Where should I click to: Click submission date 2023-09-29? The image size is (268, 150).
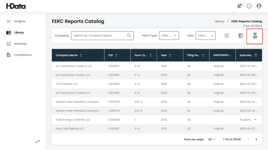coord(248,102)
